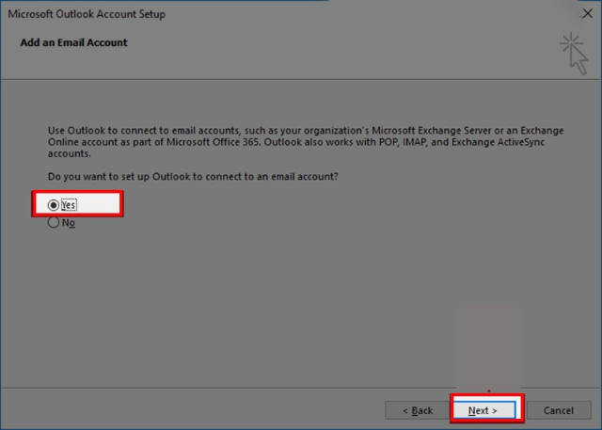Close the Microsoft Outlook Account Setup dialog

pos(587,14)
